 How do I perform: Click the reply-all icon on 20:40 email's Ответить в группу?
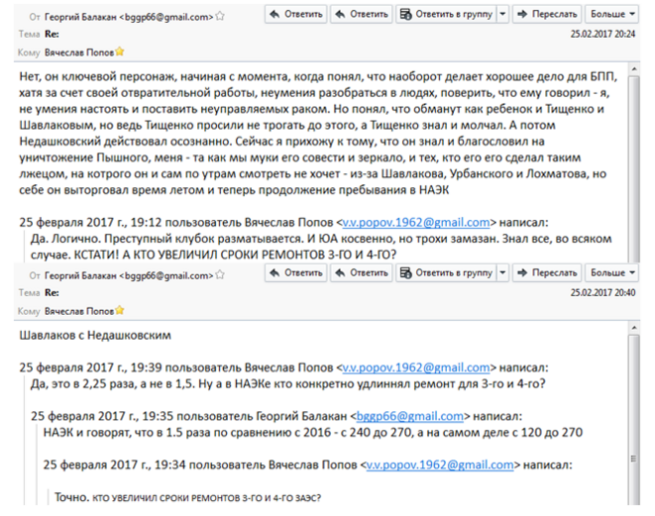click(x=405, y=273)
